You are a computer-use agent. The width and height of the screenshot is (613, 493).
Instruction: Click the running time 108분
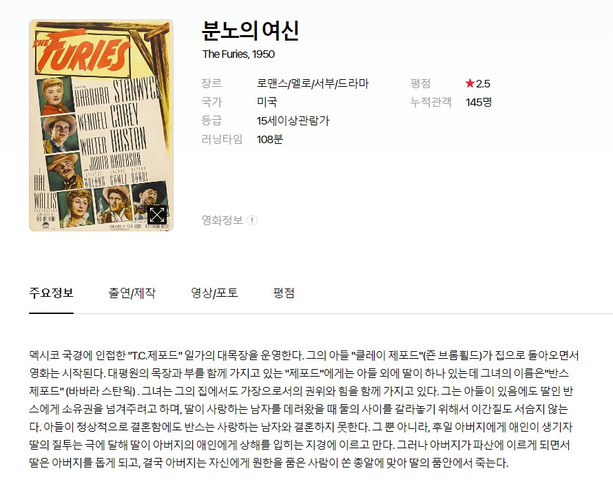(x=270, y=139)
